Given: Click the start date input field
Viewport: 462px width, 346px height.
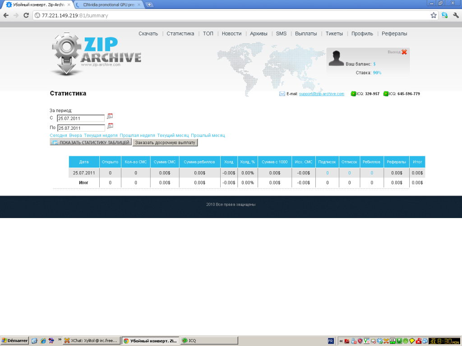Looking at the screenshot, I should coord(81,118).
